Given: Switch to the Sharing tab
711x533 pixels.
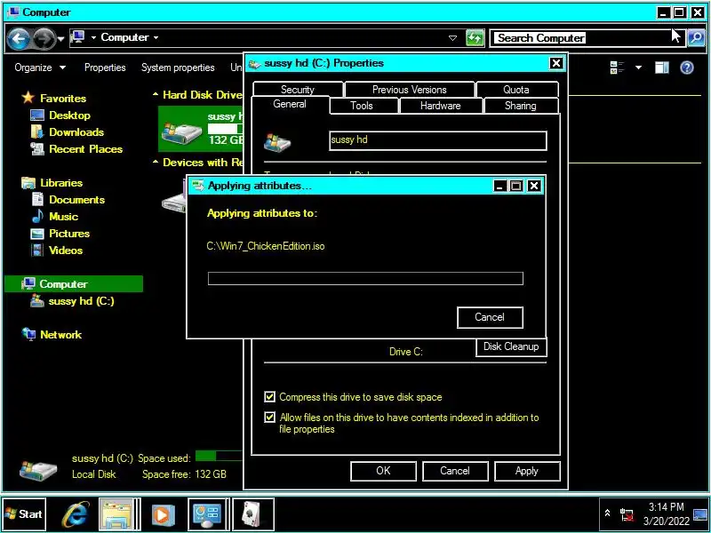Looking at the screenshot, I should click(521, 106).
